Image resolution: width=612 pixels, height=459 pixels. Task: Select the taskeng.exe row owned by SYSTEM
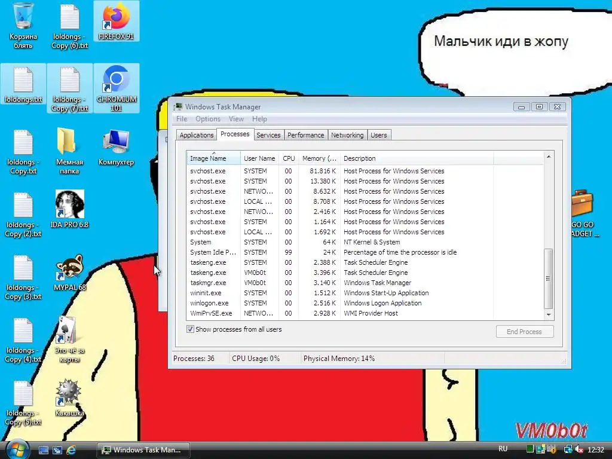pyautogui.click(x=365, y=262)
